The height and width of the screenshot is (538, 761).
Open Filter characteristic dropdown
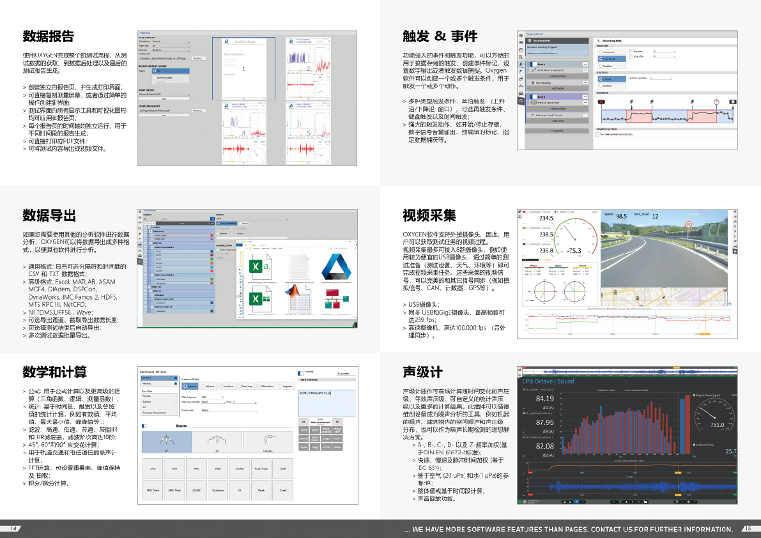pos(212,402)
